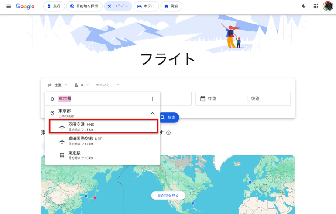The width and height of the screenshot is (336, 214).
Task: Add another origin with plus icon
Action: click(x=153, y=99)
